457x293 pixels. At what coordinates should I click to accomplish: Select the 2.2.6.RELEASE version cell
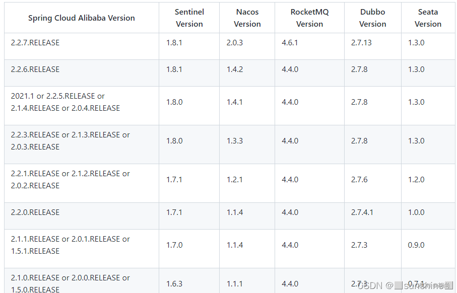(35, 69)
